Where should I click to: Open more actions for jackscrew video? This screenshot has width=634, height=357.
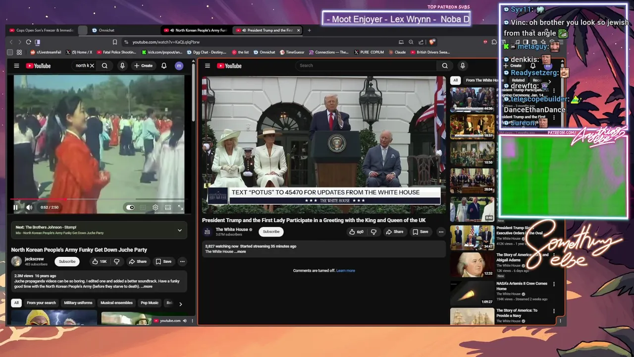pos(182,261)
